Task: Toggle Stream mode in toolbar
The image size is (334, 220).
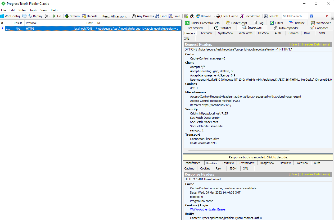Action: click(72, 16)
